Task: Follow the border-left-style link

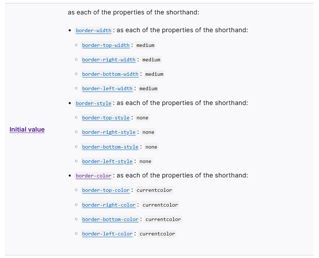Action: [107, 161]
